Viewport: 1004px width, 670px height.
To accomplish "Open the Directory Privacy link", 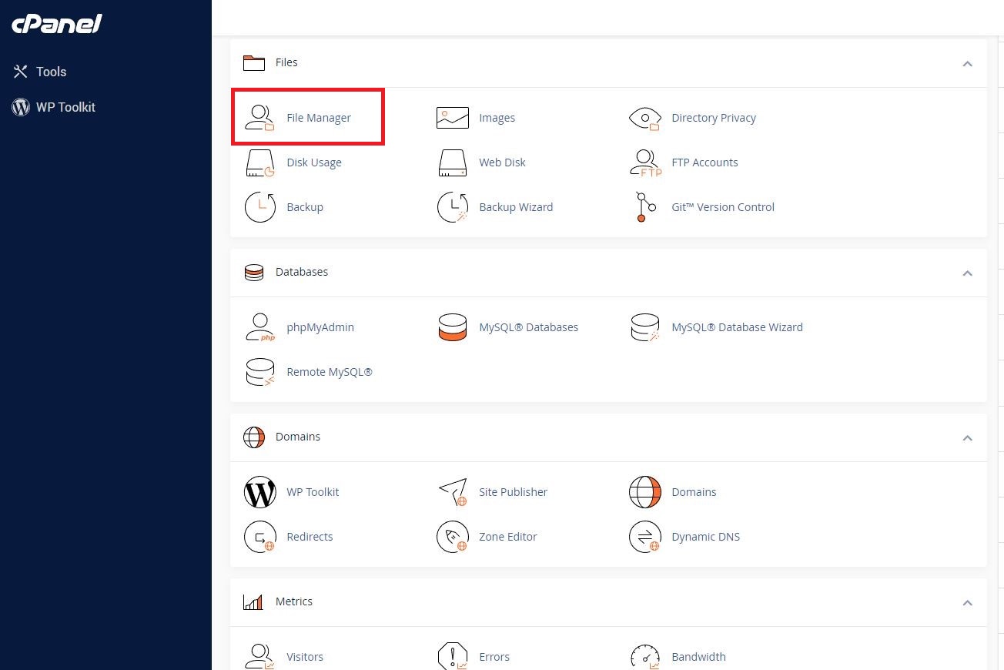I will click(714, 118).
